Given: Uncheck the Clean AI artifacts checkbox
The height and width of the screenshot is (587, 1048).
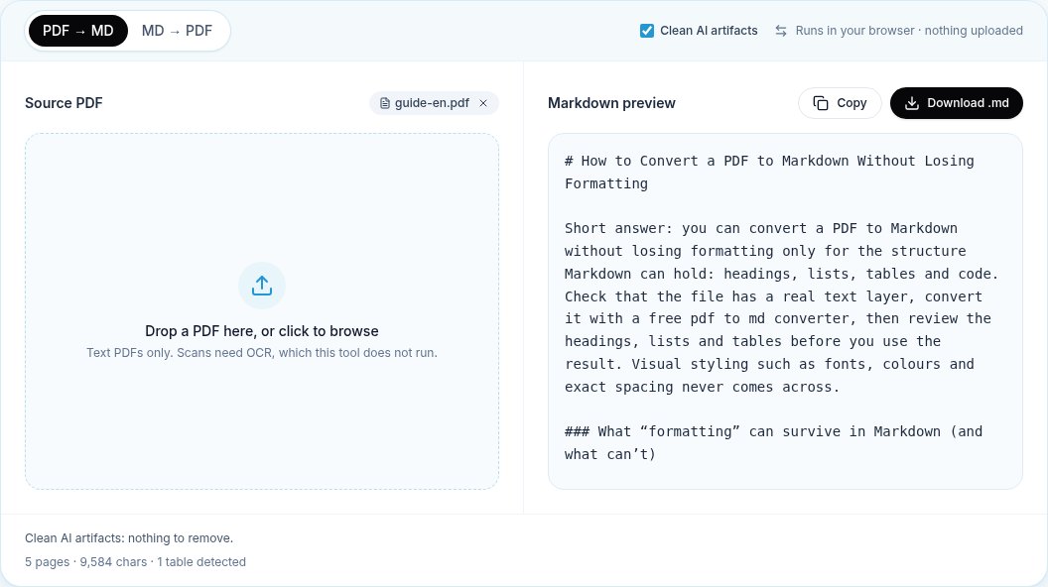Looking at the screenshot, I should click(646, 31).
